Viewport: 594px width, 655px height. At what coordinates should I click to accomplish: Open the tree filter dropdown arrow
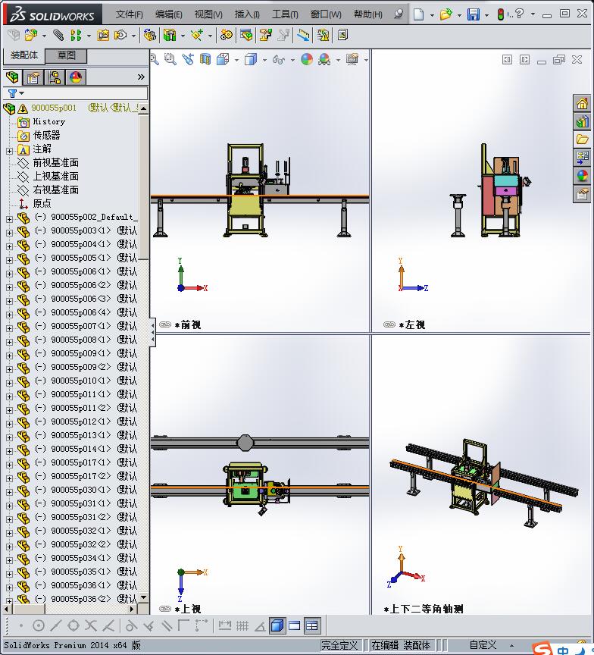(x=22, y=93)
